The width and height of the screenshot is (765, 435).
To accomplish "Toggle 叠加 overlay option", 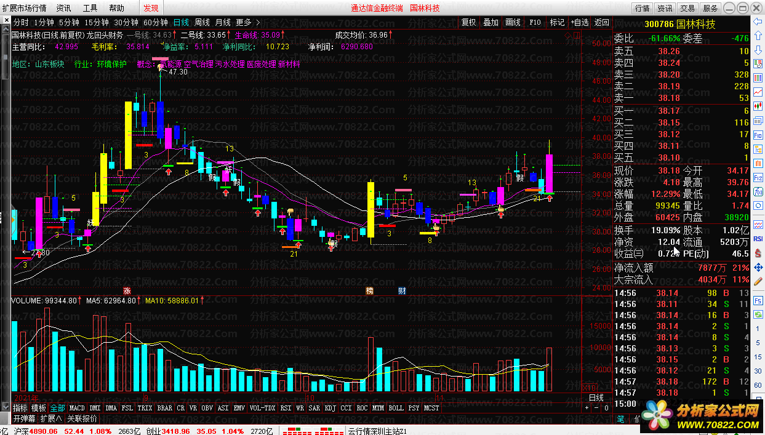I will pyautogui.click(x=491, y=22).
